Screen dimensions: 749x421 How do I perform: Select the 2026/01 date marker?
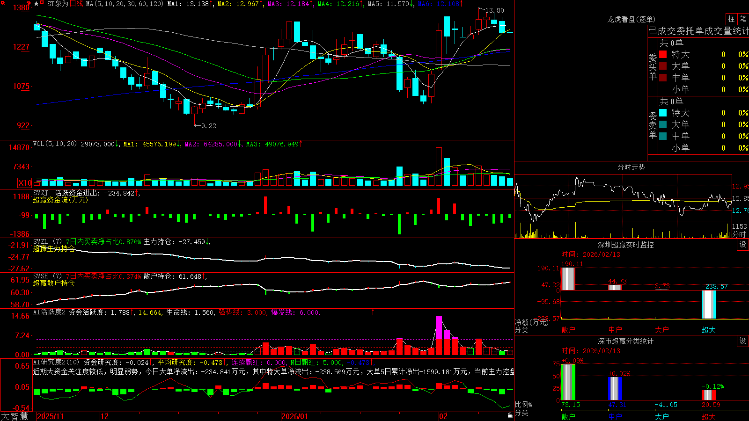(295, 416)
